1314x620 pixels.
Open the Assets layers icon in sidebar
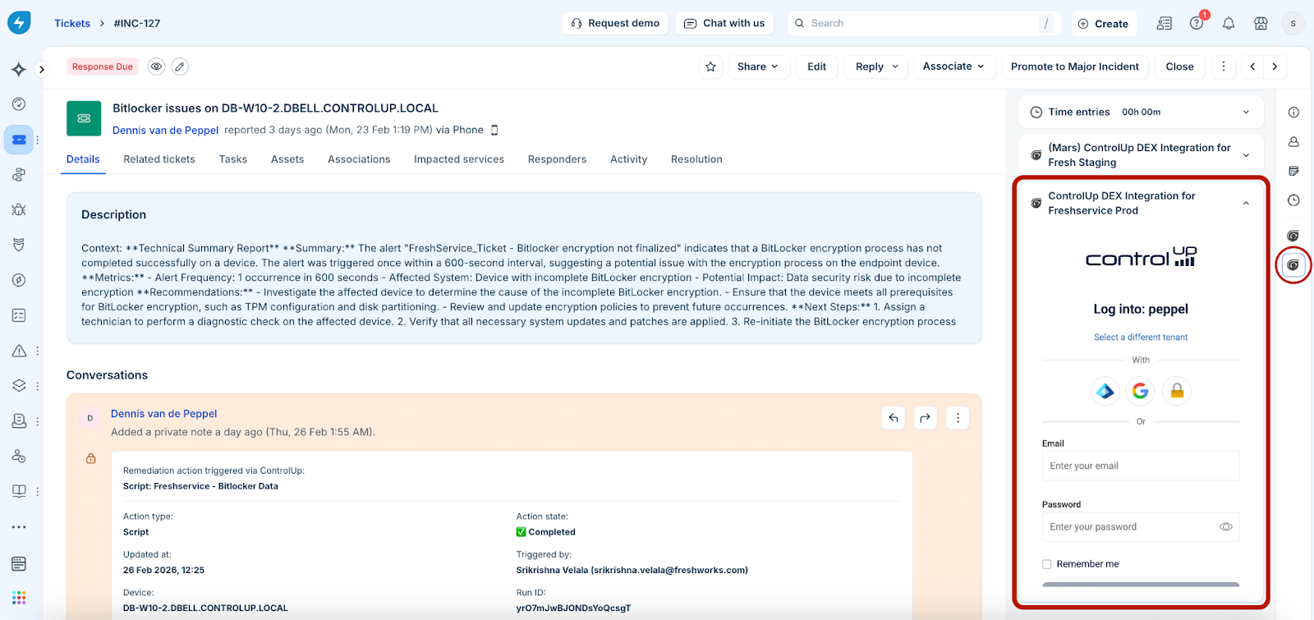(x=19, y=385)
